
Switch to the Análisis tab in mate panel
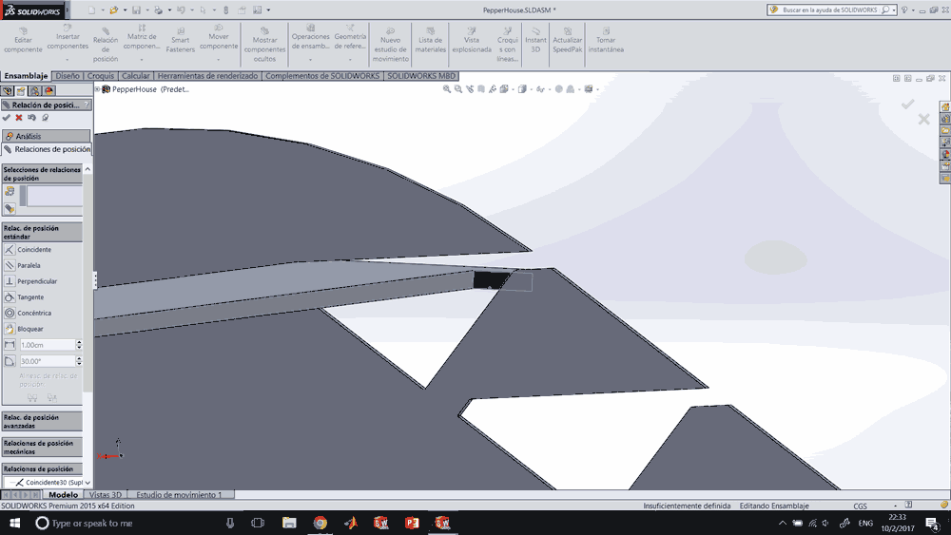46,136
